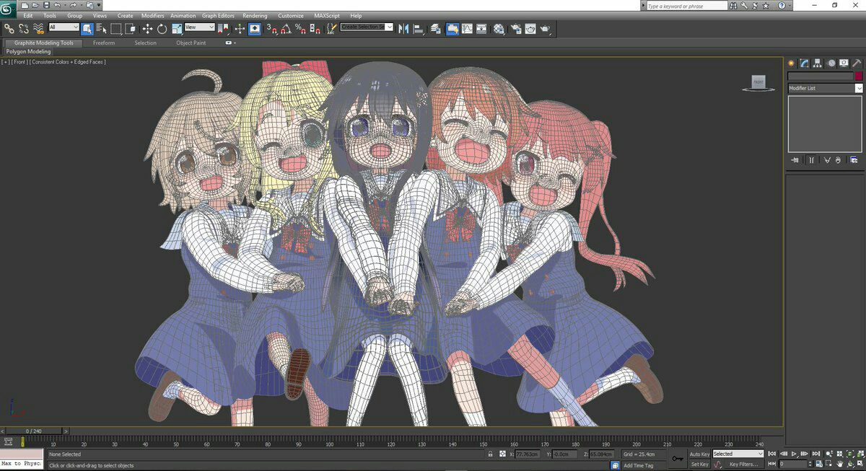Switch to the Modify command panel
866x471 pixels.
(x=804, y=63)
